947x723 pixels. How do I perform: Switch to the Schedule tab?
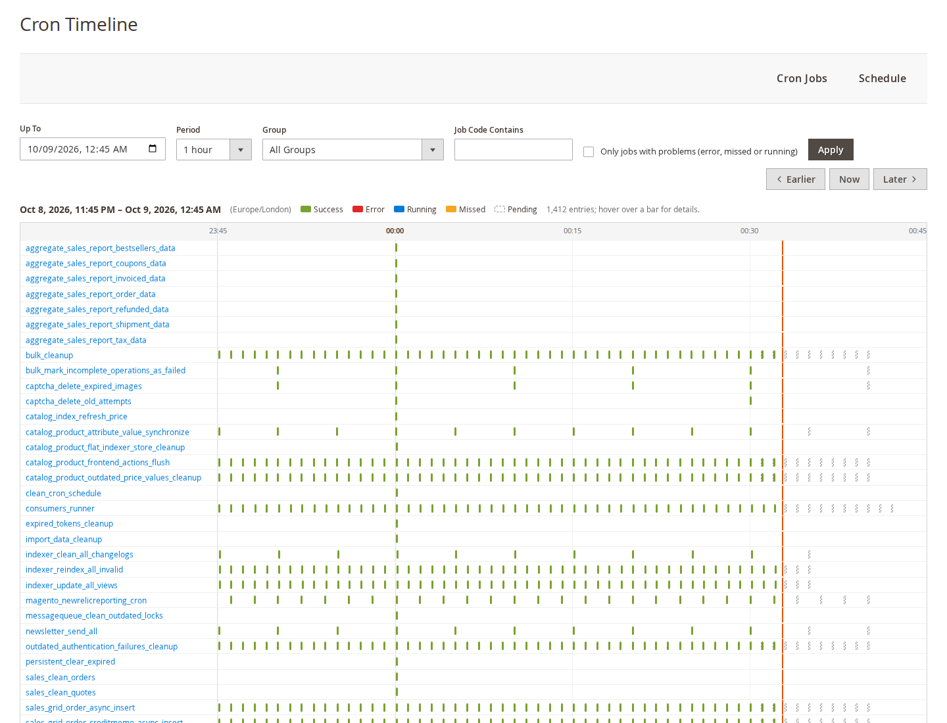pos(882,78)
